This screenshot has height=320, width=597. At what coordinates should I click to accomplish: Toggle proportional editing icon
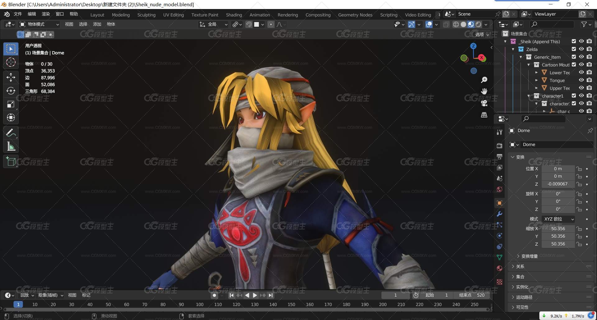point(271,24)
